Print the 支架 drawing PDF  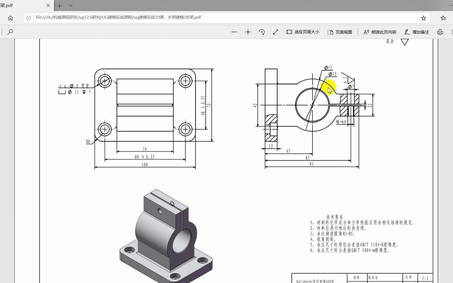pos(440,32)
